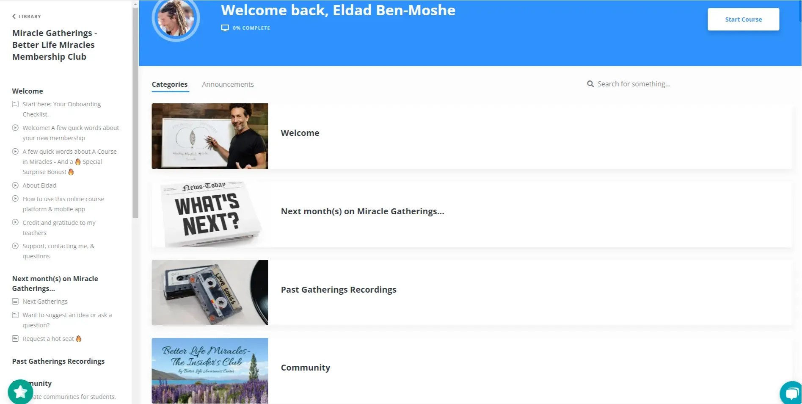The image size is (802, 404).
Task: Open Start here: Your Onboarding Checklist
Action: pos(62,109)
